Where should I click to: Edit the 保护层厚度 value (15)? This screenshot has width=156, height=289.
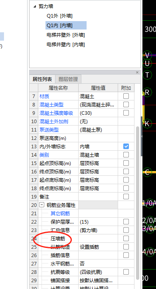point(98,222)
